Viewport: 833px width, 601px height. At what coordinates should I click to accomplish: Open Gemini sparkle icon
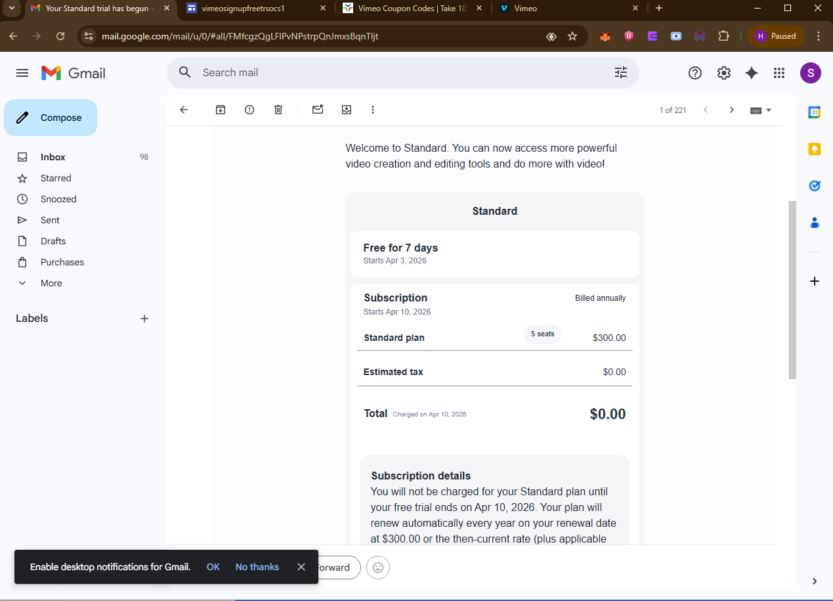pos(752,73)
